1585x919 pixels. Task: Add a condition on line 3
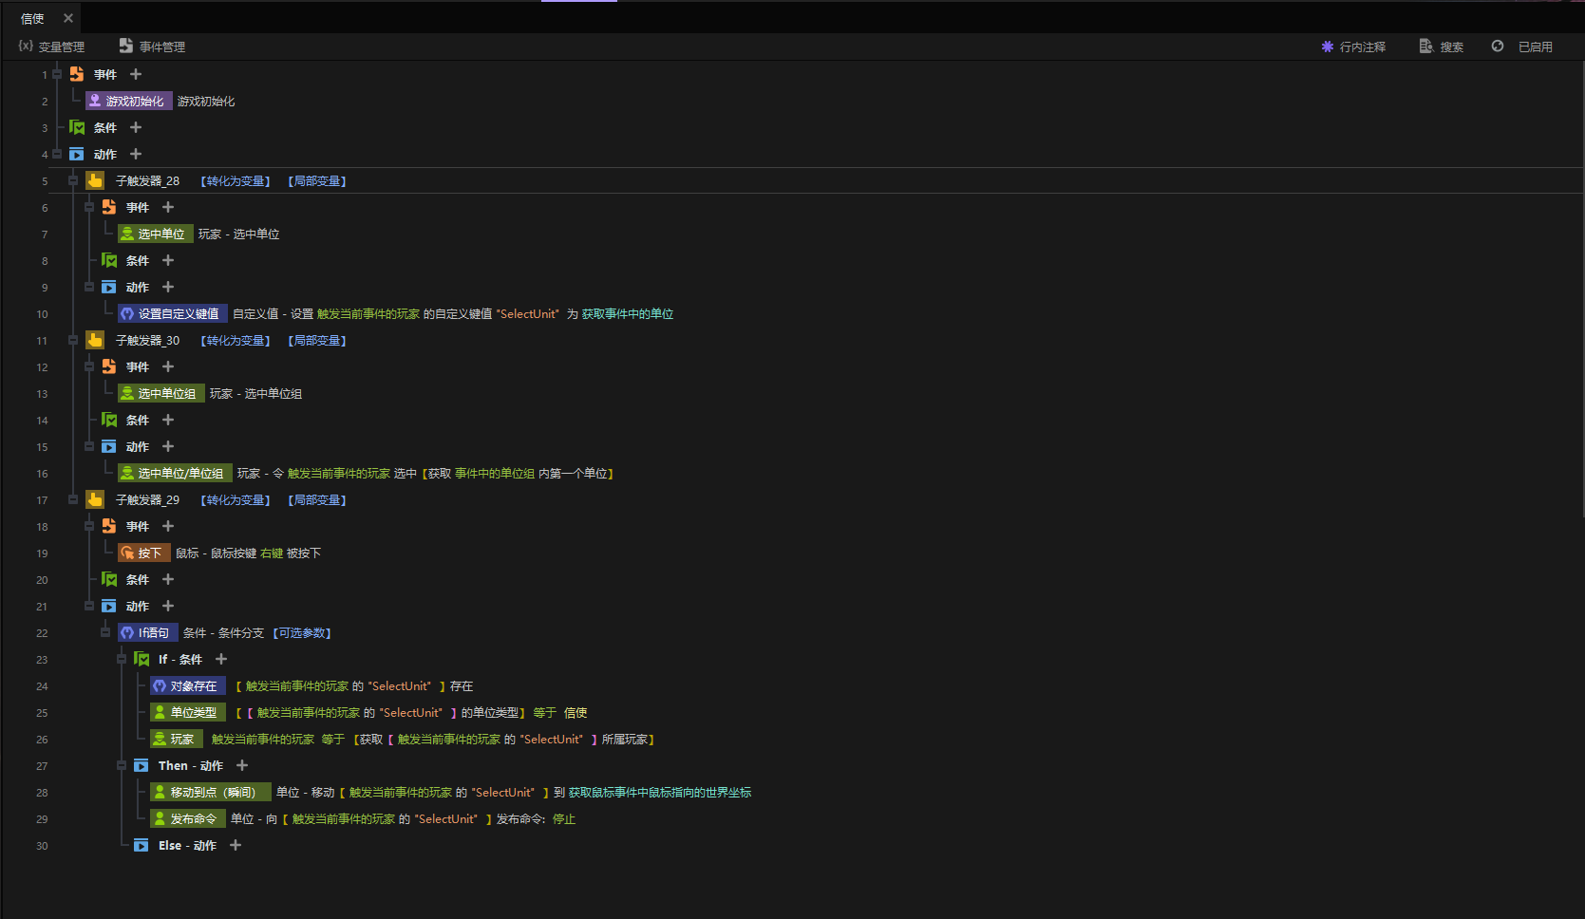coord(136,127)
